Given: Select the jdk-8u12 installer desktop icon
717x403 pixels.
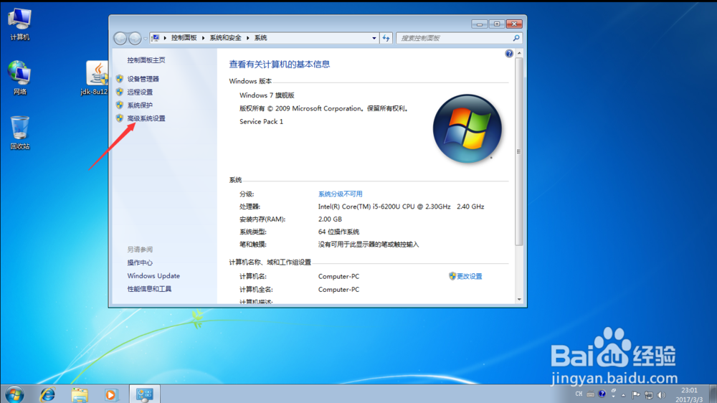Looking at the screenshot, I should (97, 77).
